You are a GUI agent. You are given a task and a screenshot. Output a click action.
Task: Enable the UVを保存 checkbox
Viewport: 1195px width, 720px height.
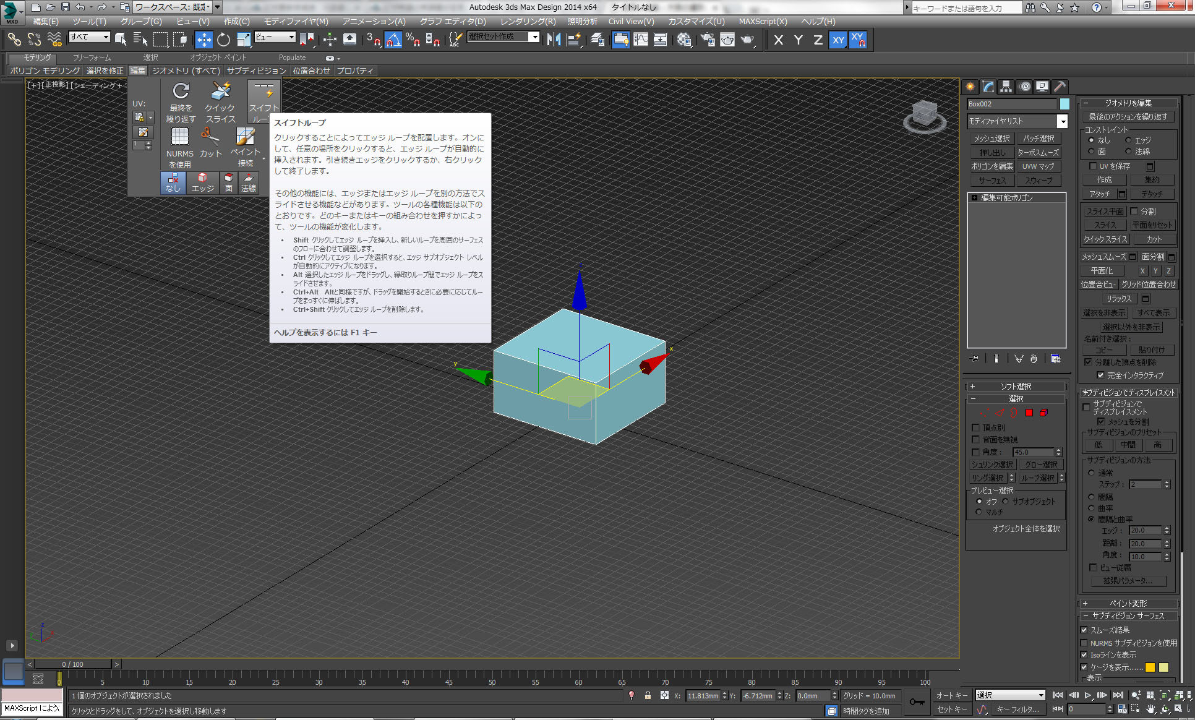[1093, 166]
